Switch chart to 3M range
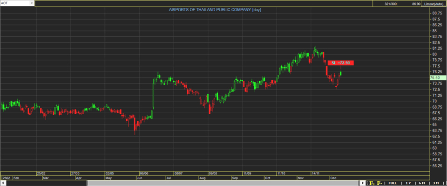 pos(436,183)
